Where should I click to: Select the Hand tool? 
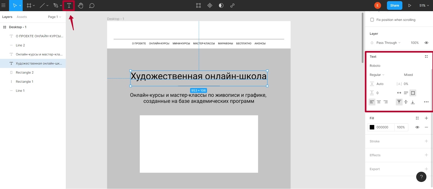coord(80,5)
